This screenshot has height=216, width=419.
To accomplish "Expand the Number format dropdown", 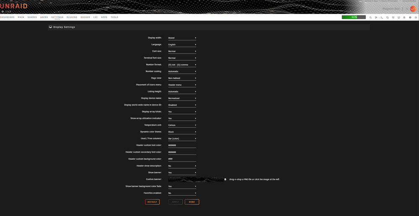I will click(x=182, y=65).
